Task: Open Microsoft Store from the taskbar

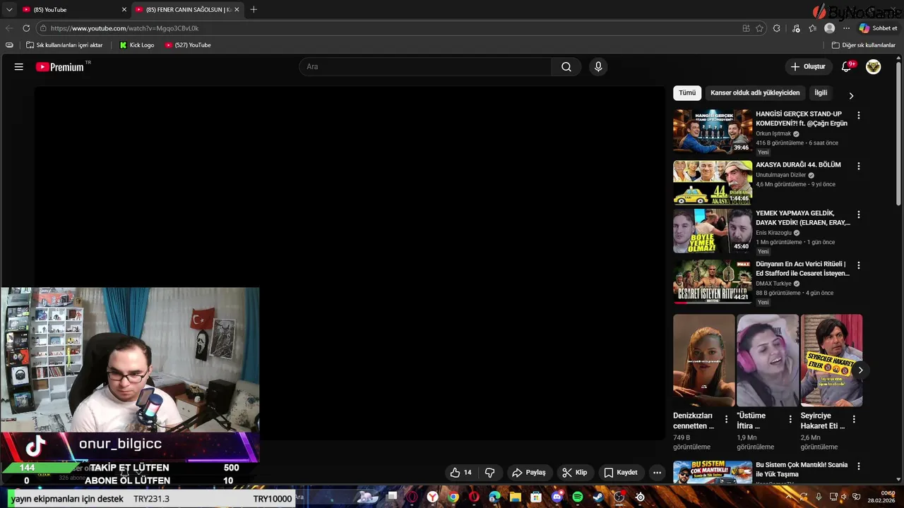Action: coord(536,497)
